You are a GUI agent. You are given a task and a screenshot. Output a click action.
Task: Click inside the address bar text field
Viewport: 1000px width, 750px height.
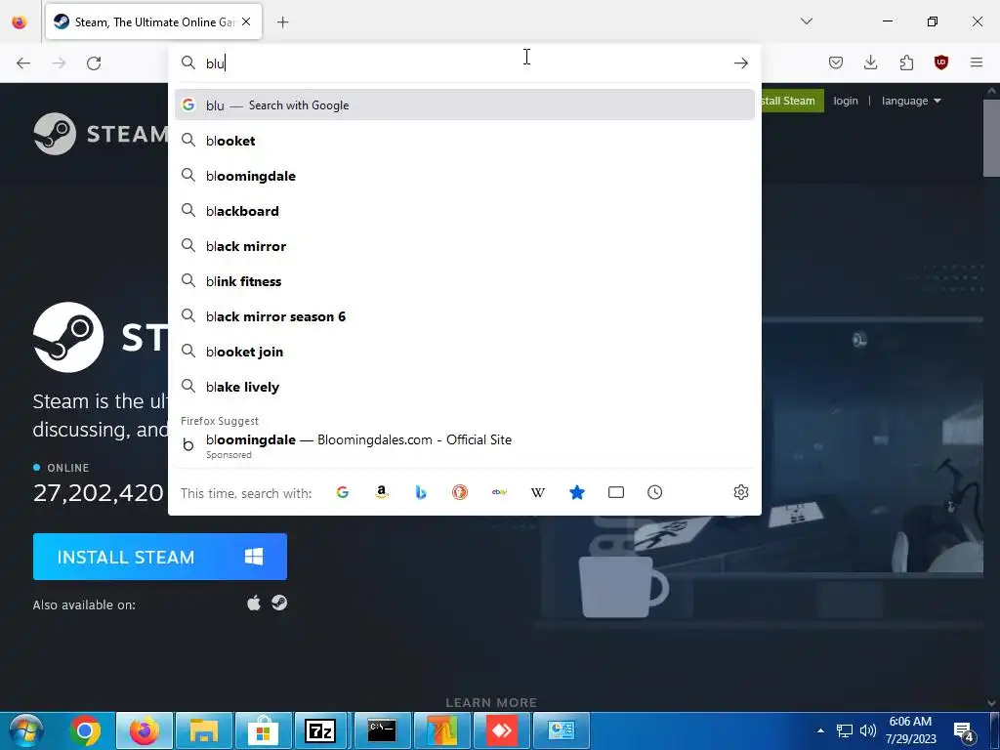[466, 63]
